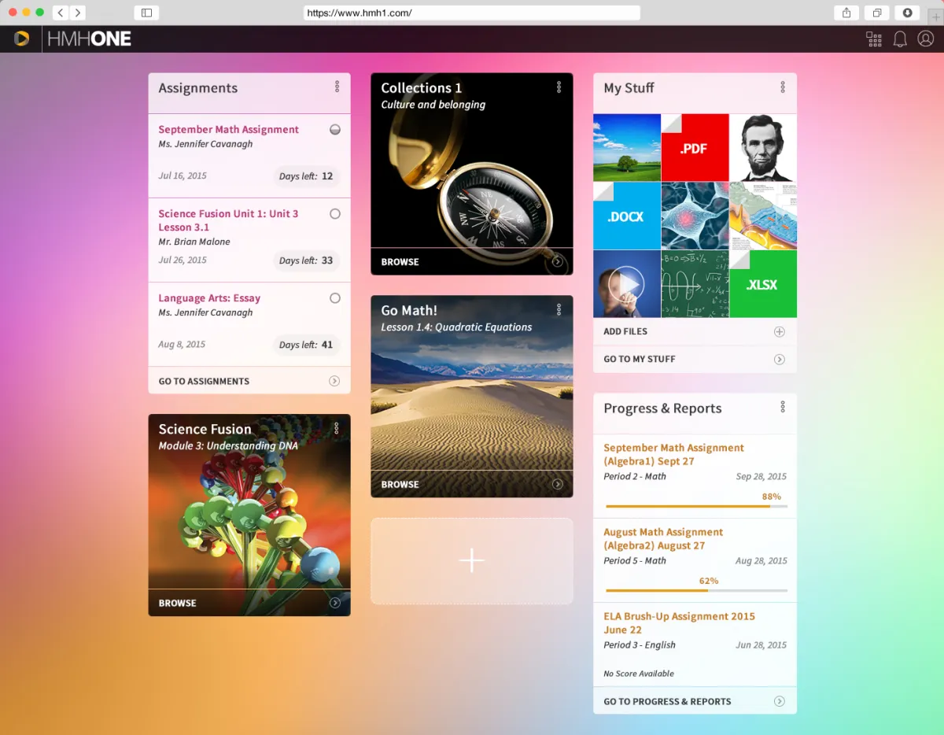This screenshot has width=944, height=735.
Task: Open Go Math! card options menu
Action: pos(559,309)
